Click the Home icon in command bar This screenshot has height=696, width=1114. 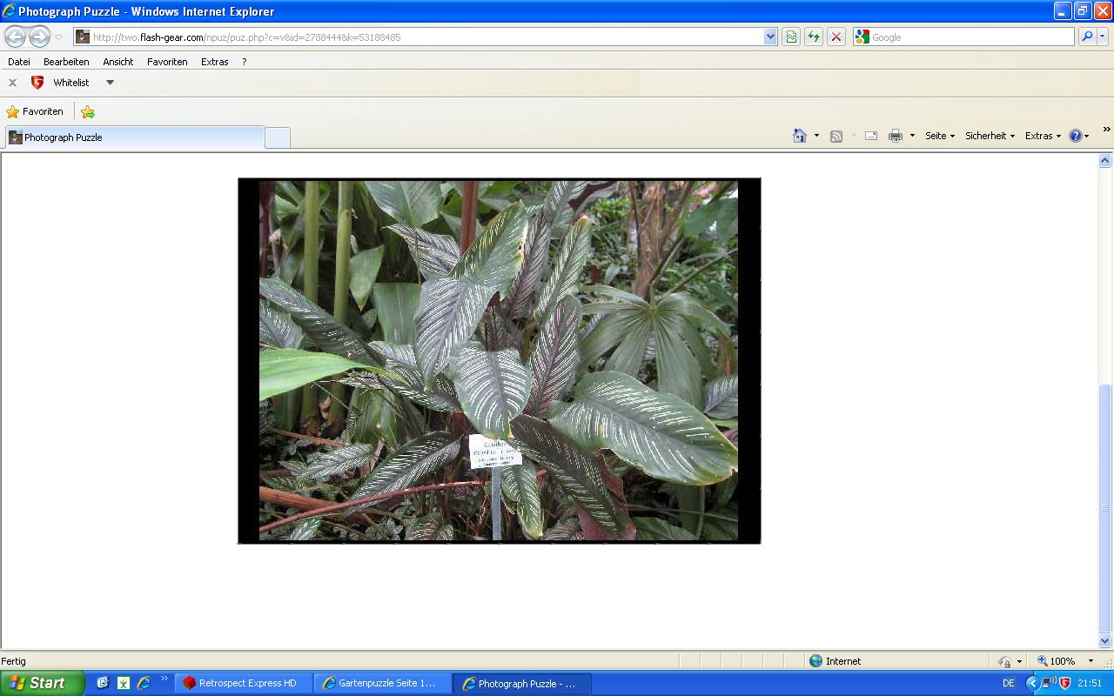point(799,136)
